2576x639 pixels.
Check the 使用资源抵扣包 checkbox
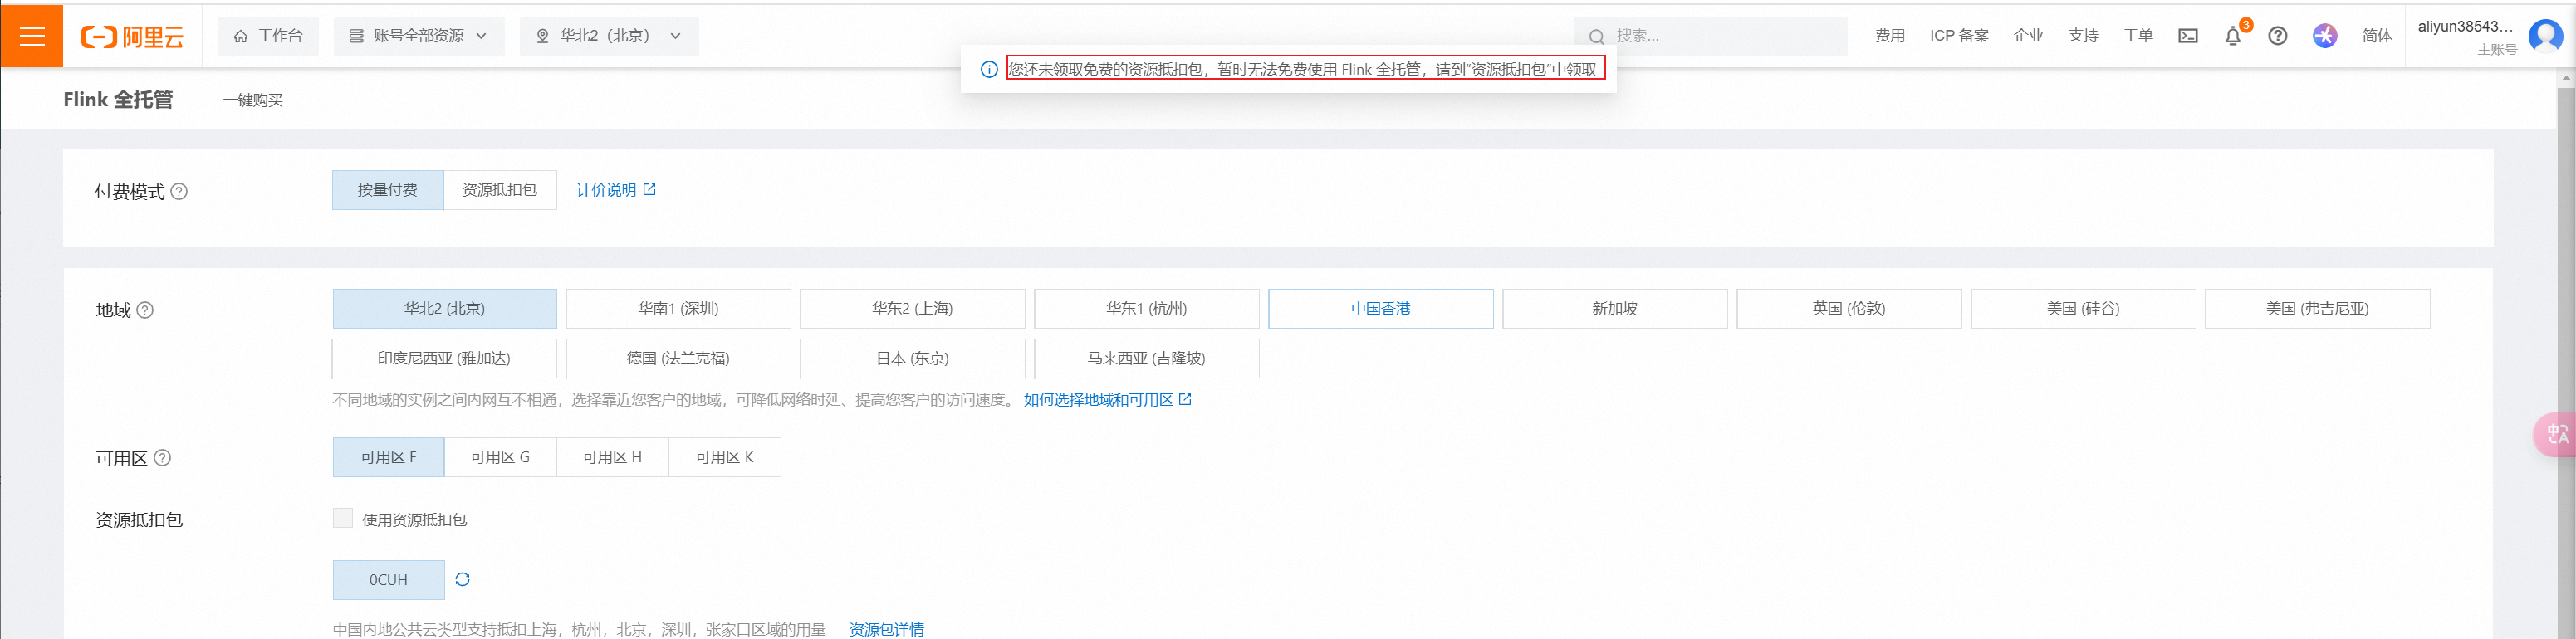coord(343,518)
